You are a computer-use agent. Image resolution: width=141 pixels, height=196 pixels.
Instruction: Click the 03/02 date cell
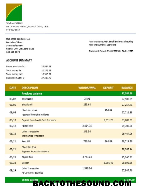13,99
